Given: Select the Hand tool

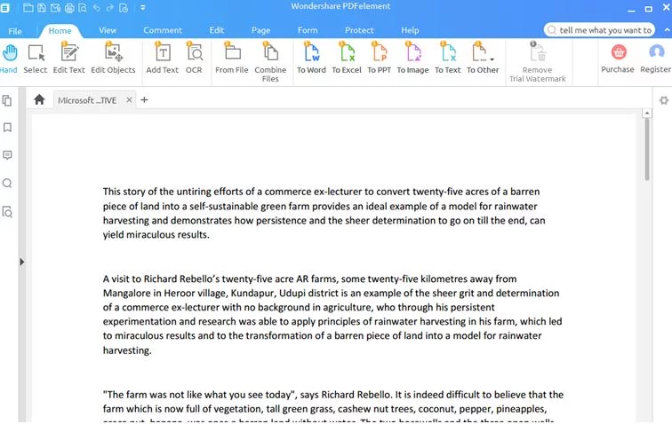Looking at the screenshot, I should click(x=9, y=58).
